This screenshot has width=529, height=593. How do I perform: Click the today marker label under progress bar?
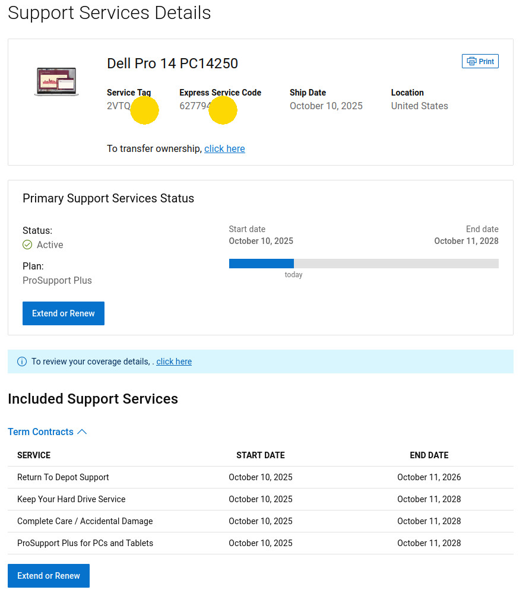(294, 275)
